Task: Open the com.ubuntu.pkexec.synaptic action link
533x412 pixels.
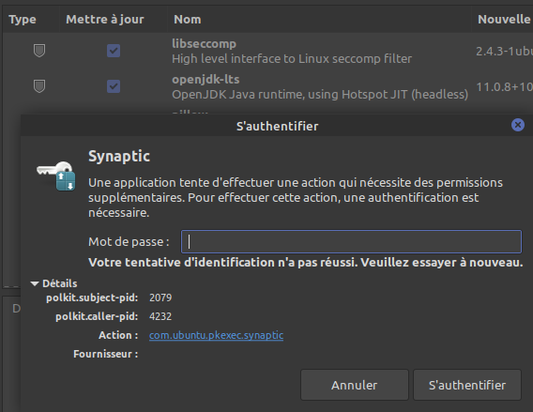Action: pyautogui.click(x=216, y=335)
